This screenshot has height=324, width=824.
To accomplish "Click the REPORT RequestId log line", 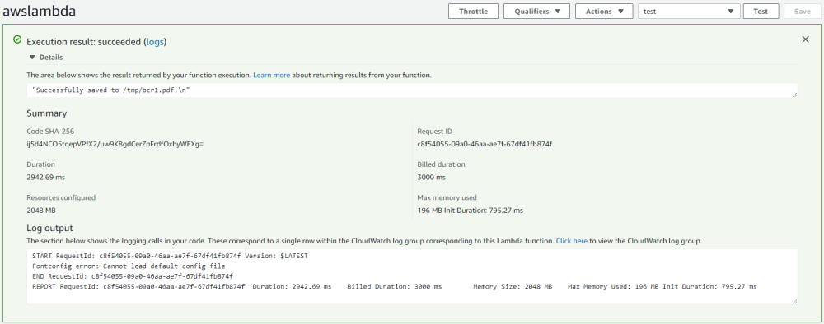I will pyautogui.click(x=394, y=286).
